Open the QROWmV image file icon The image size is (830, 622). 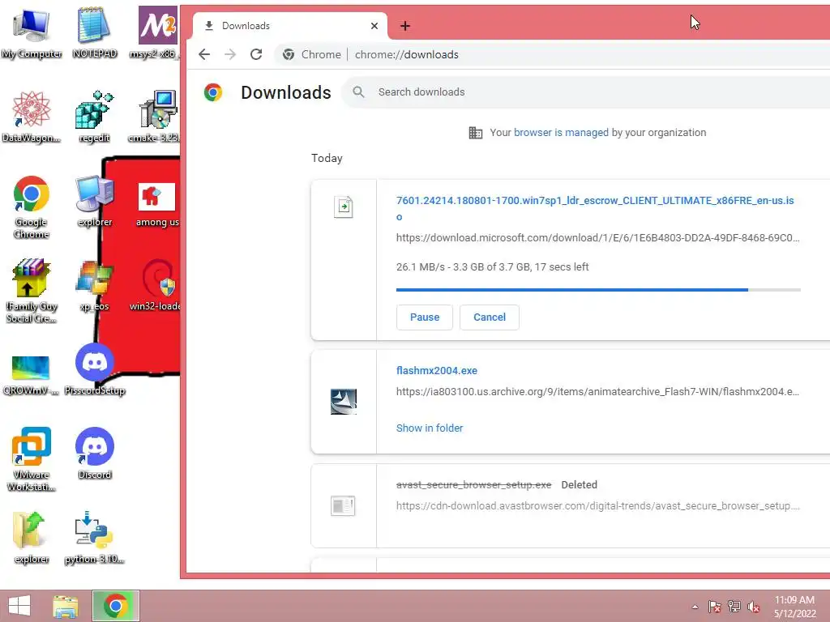pyautogui.click(x=32, y=375)
